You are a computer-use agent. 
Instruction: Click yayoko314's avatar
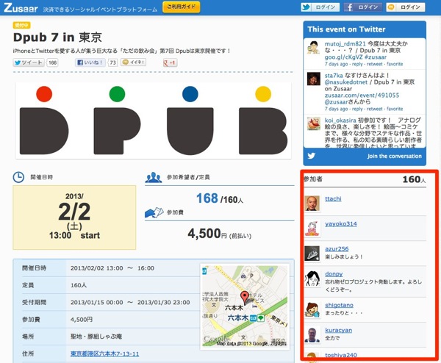coord(312,229)
